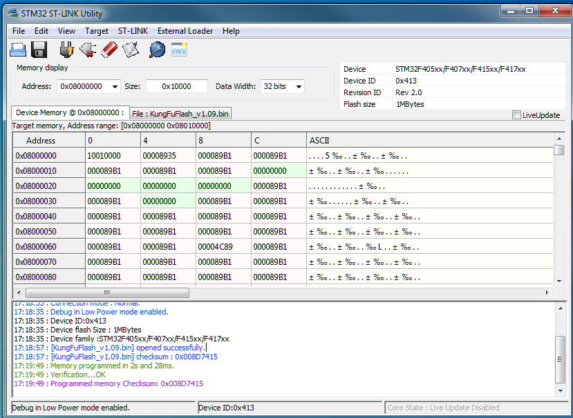This screenshot has width=573, height=418.
Task: Click the log panel scrollbar down arrow
Action: click(561, 390)
